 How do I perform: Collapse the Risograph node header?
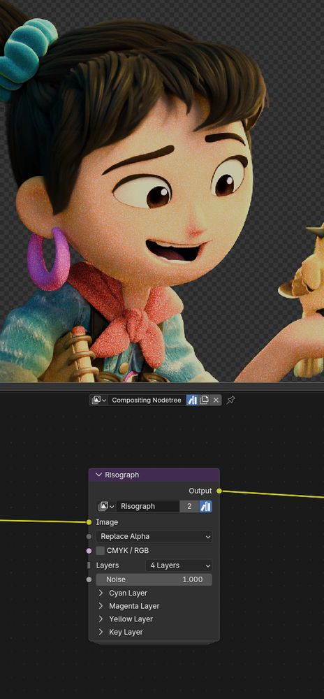[x=98, y=475]
